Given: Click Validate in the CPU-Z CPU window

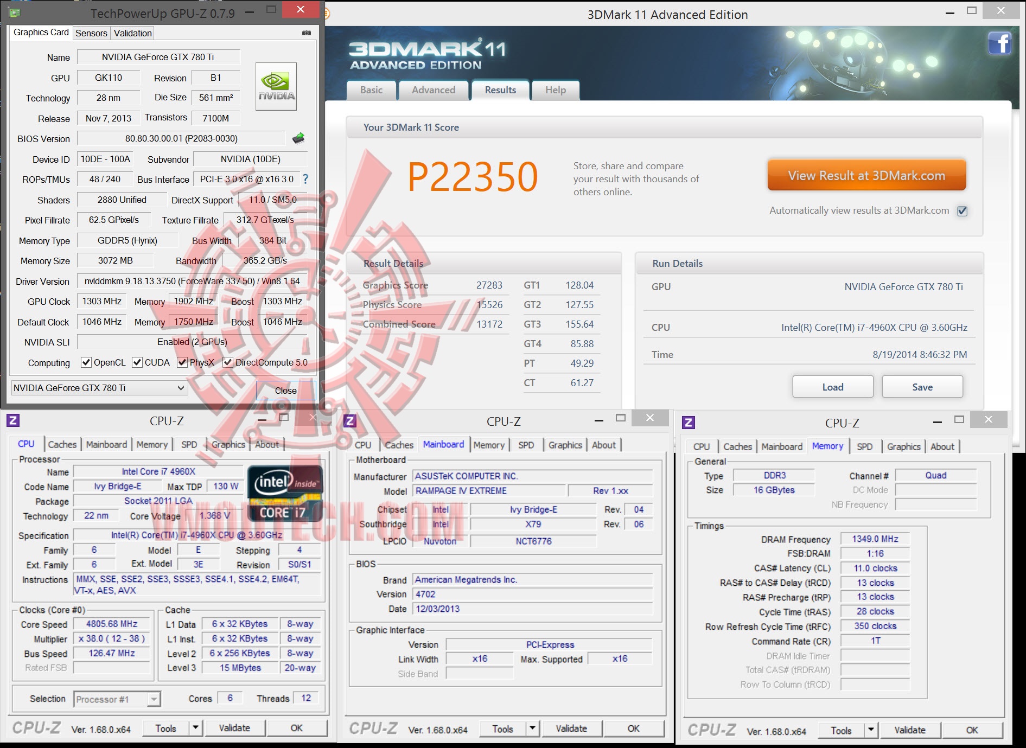Looking at the screenshot, I should [x=234, y=728].
